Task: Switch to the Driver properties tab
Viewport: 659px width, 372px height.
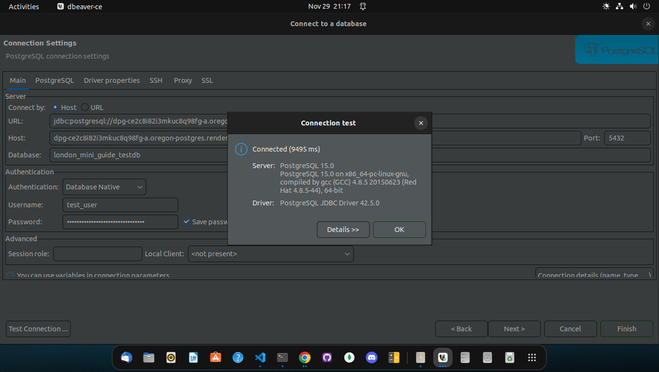Action: click(x=111, y=80)
